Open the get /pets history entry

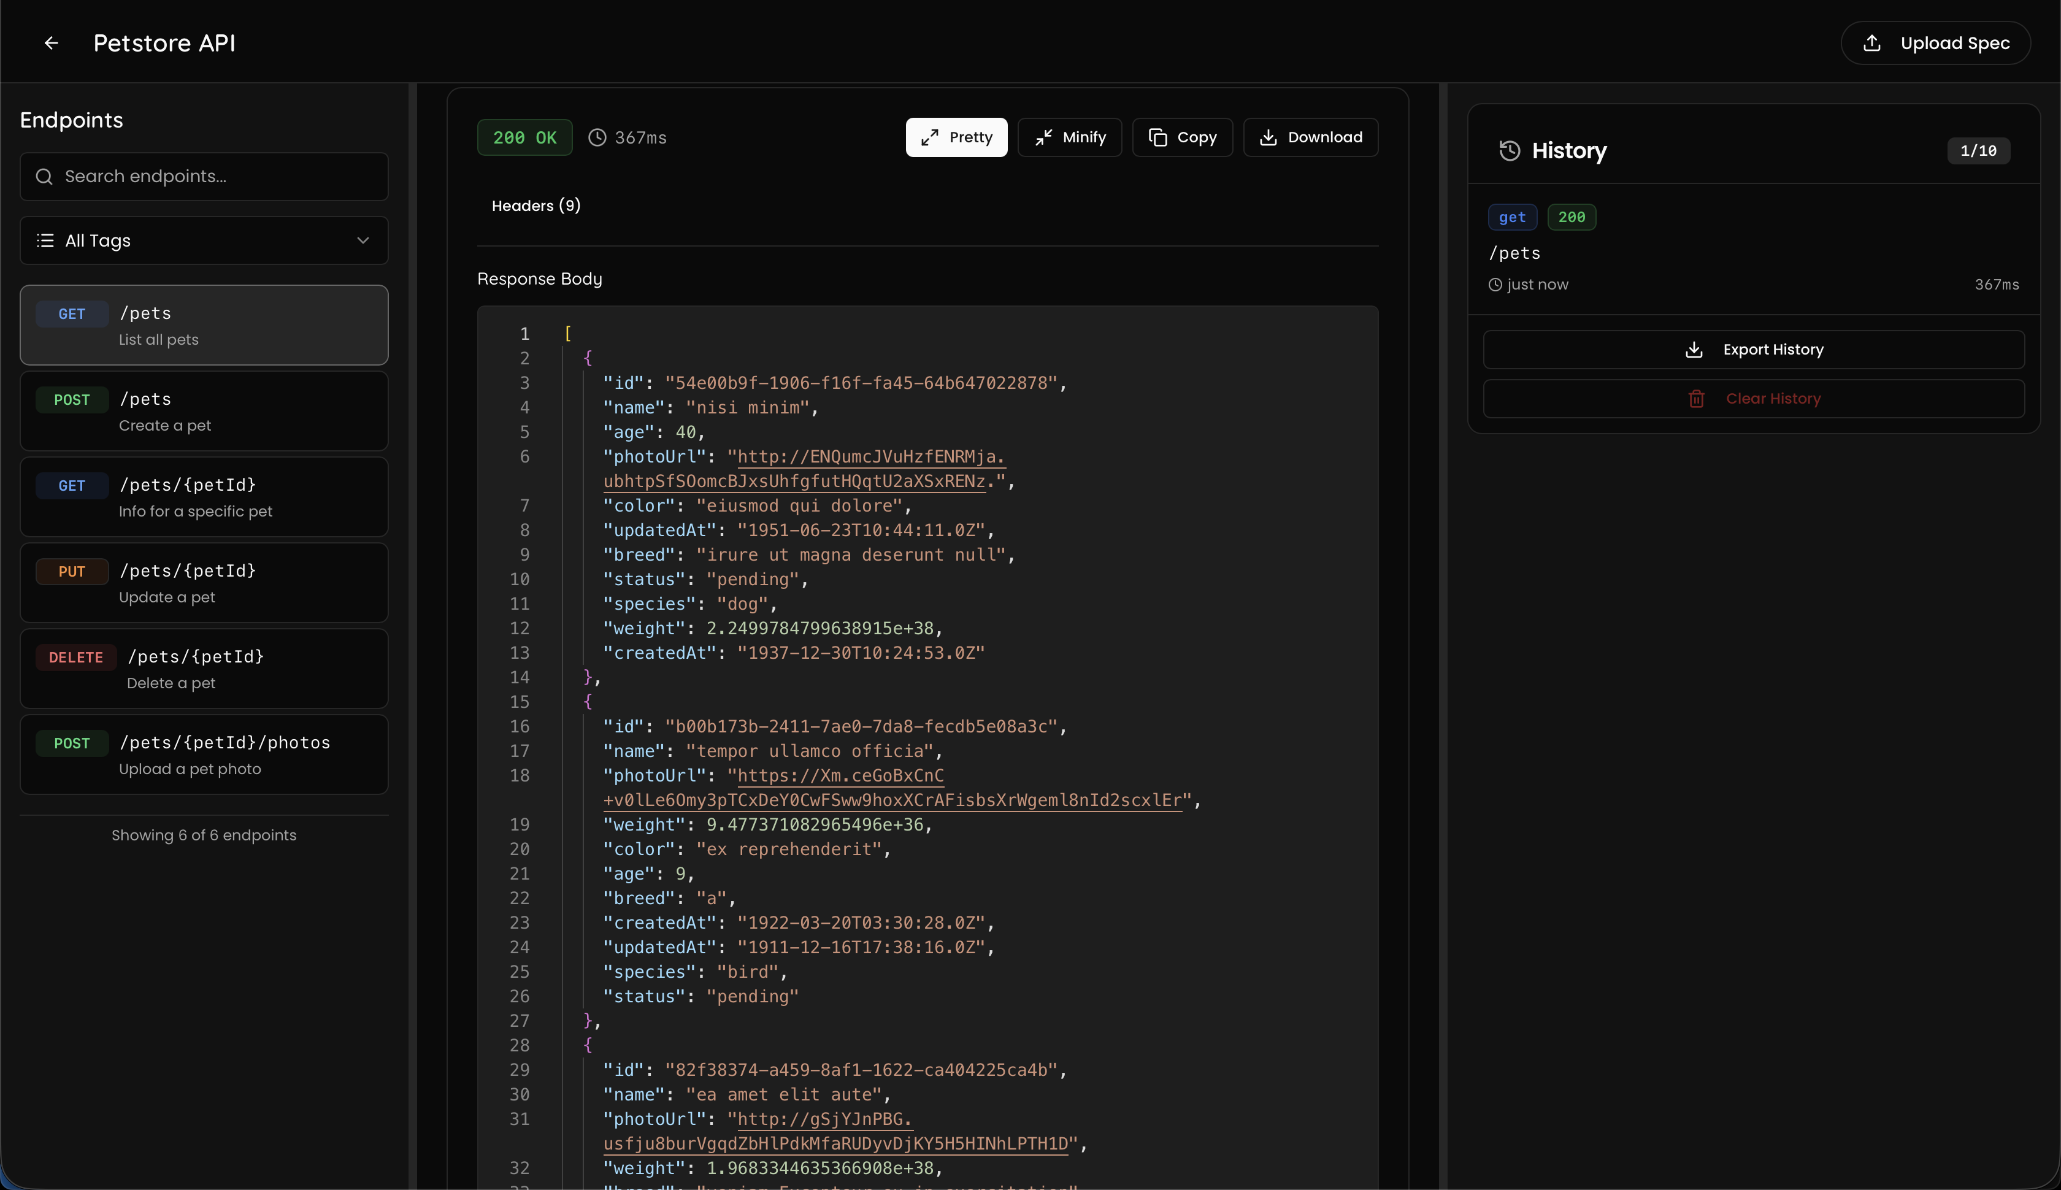(x=1753, y=250)
